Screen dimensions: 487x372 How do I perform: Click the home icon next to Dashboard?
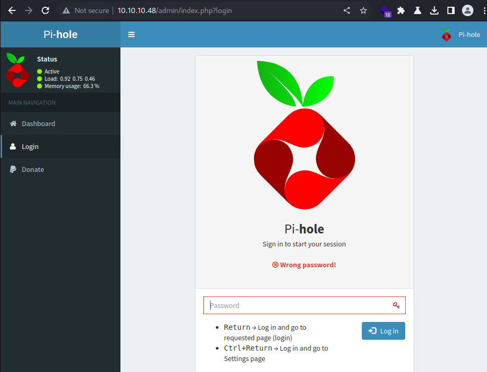(x=13, y=123)
